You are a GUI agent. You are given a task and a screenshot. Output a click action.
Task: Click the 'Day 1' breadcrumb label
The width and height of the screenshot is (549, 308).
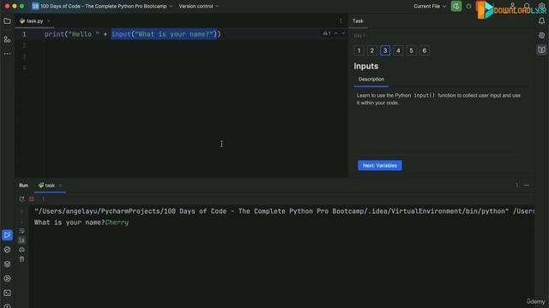[359, 36]
